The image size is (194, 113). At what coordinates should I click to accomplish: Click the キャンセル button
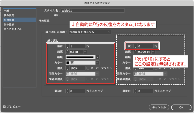pos(159,107)
